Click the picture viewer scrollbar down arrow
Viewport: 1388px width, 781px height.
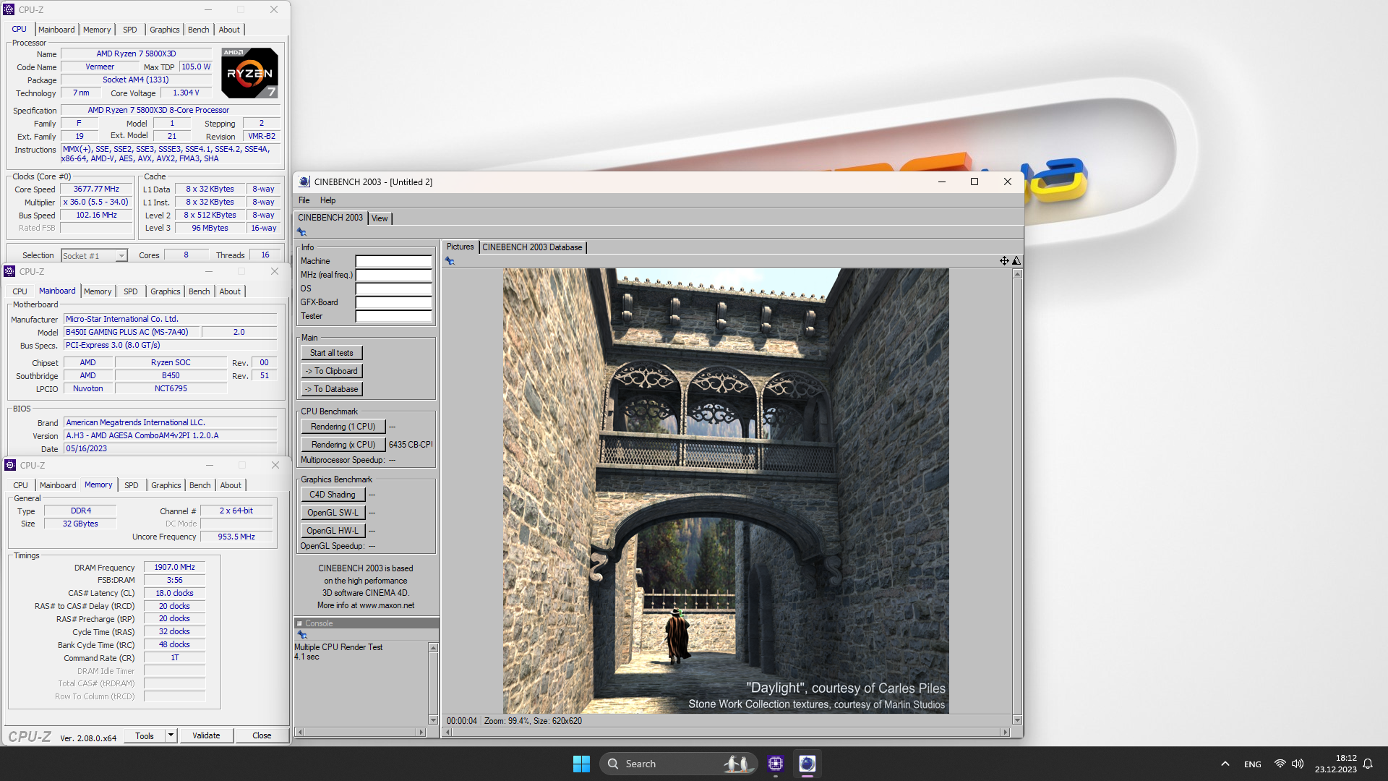pyautogui.click(x=1017, y=720)
